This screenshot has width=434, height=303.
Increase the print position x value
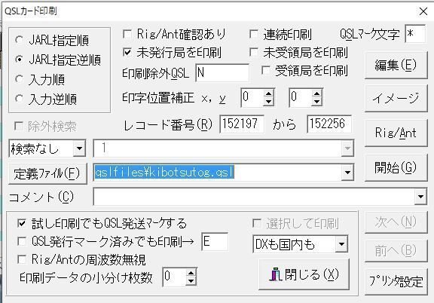click(268, 93)
